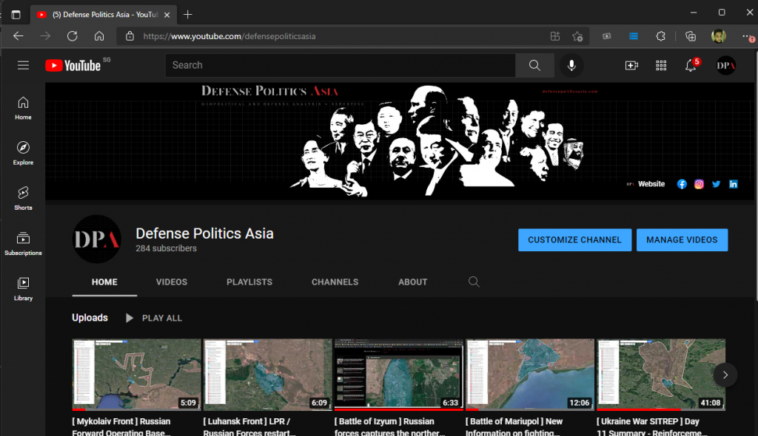Viewport: 758px width, 436px height.
Task: Click the Instagram icon on channel banner
Action: (x=699, y=184)
